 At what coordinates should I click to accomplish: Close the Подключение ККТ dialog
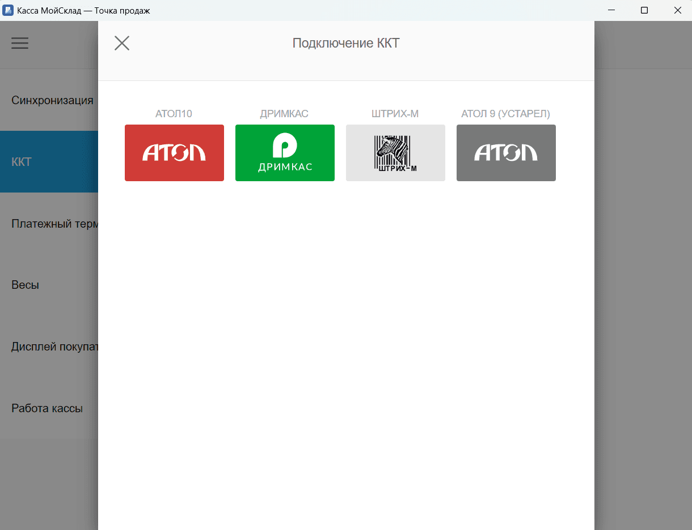pos(122,43)
